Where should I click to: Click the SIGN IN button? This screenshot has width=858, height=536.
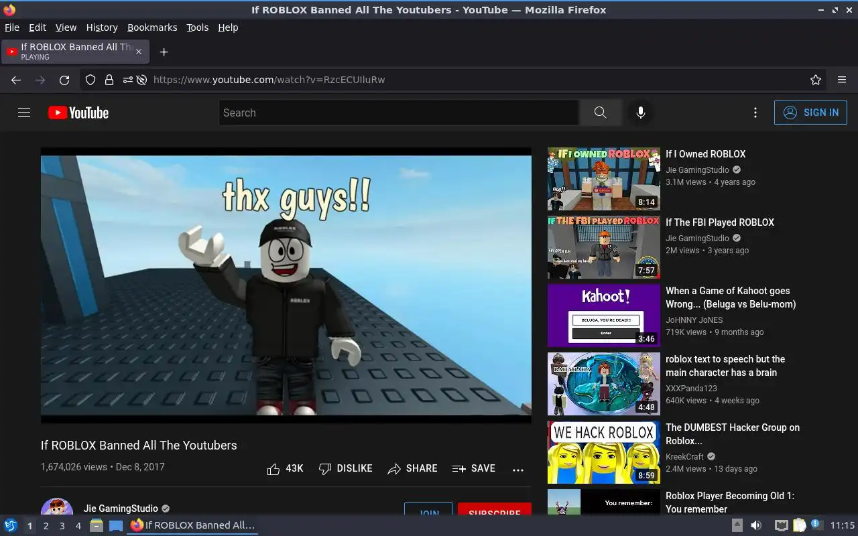810,113
